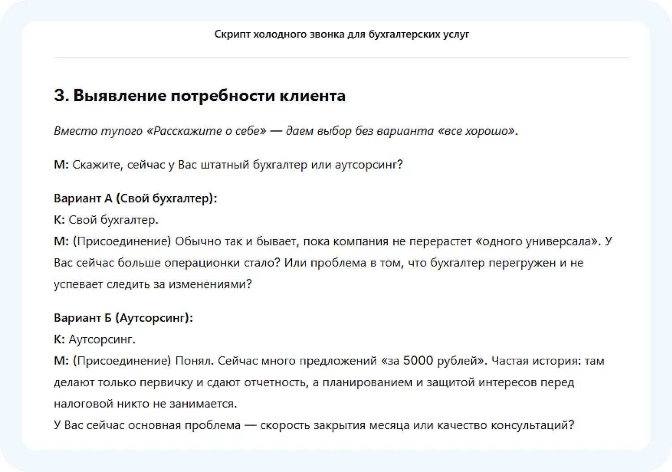Click the line about операционки стало
The width and height of the screenshot is (672, 472).
(x=179, y=262)
